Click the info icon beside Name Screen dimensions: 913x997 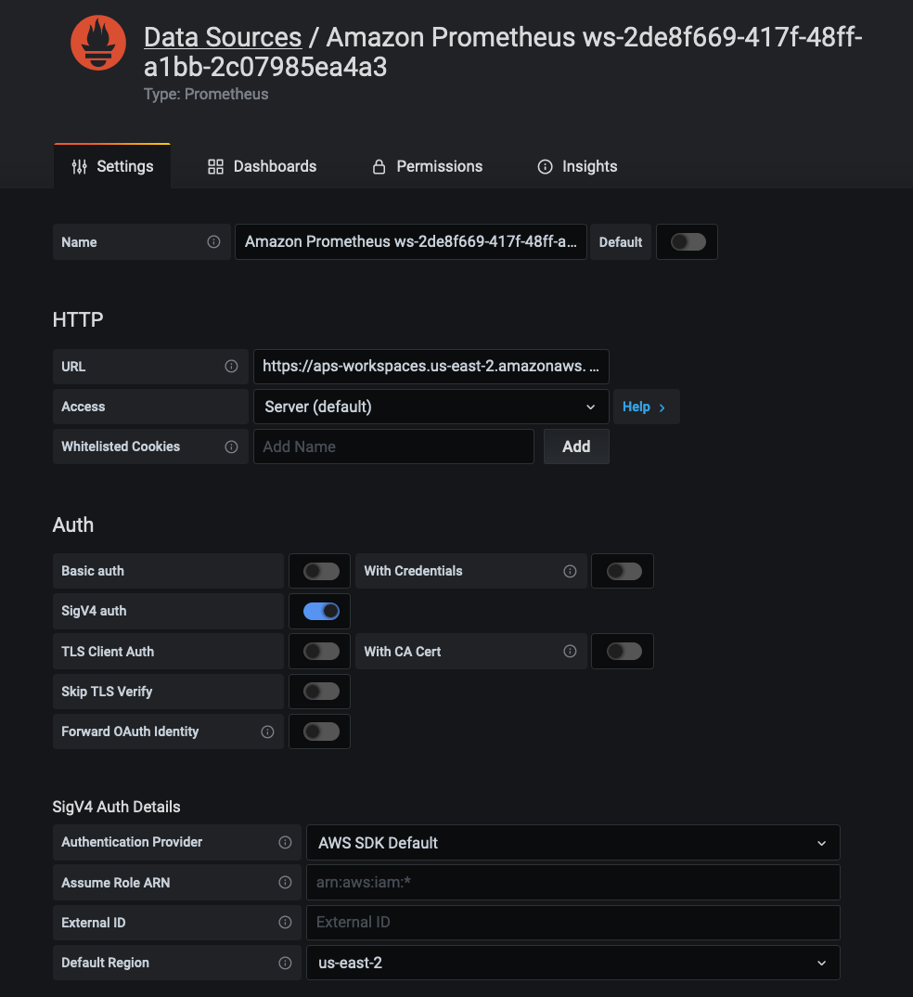(213, 241)
